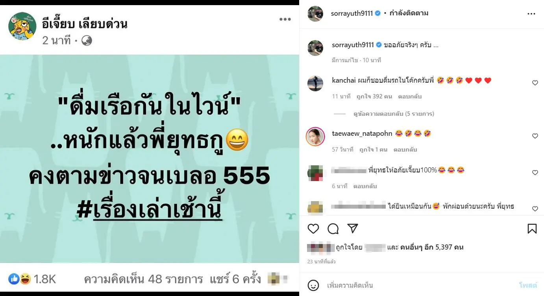This screenshot has height=296, width=544.
Task: Open the #เรื่องเล่าเช้านี้ hashtag
Action: pyautogui.click(x=149, y=211)
